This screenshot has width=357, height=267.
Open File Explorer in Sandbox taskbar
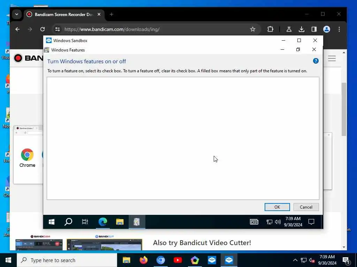click(120, 221)
